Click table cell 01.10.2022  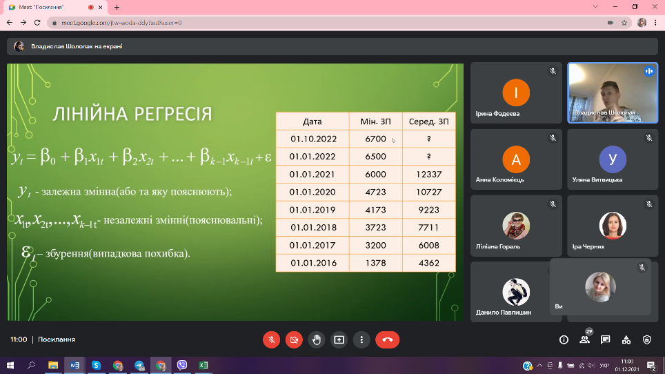(x=313, y=139)
